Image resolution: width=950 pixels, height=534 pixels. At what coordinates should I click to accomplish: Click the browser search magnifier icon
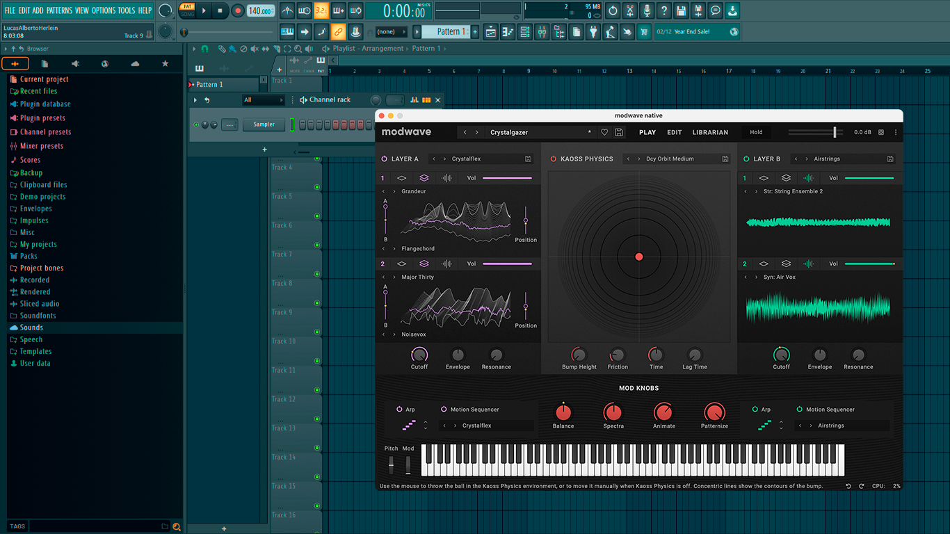pyautogui.click(x=177, y=526)
